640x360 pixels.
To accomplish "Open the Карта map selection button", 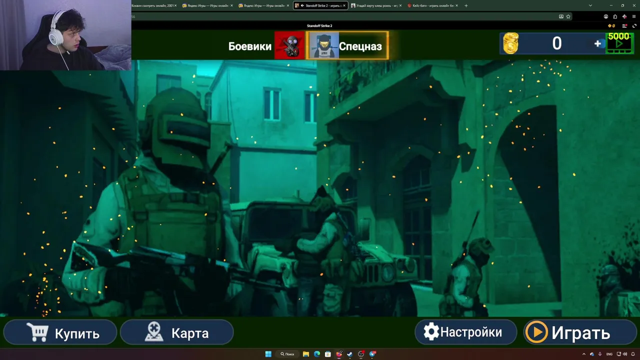I will tap(177, 332).
